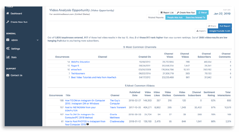Click the Rerun button
Viewport: 239px width, 132px height.
pyautogui.click(x=202, y=12)
